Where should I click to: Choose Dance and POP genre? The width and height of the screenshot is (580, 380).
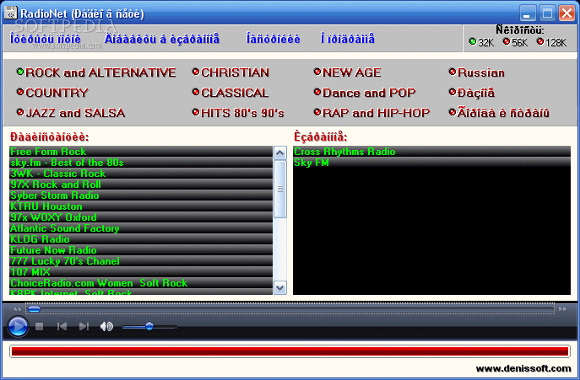pyautogui.click(x=365, y=93)
